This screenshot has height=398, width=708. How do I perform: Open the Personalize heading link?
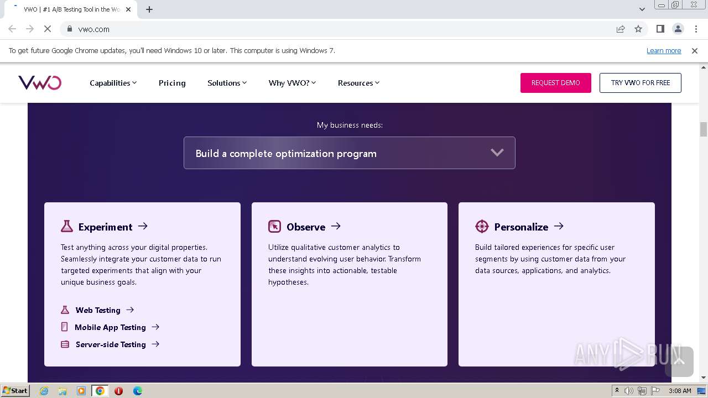pyautogui.click(x=521, y=227)
